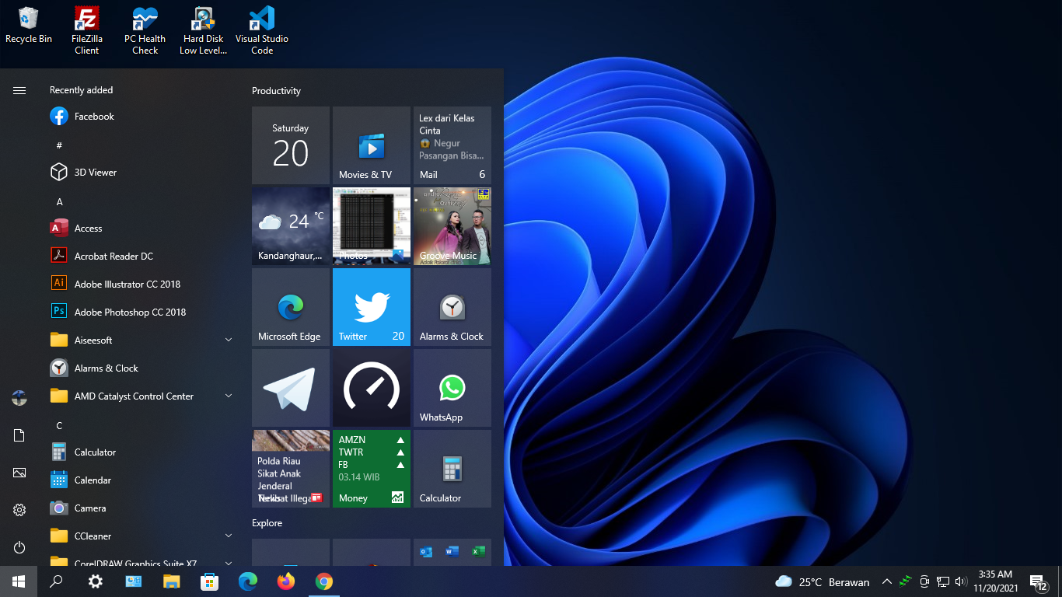Open the user account avatar menu
This screenshot has width=1062, height=597.
(x=19, y=398)
